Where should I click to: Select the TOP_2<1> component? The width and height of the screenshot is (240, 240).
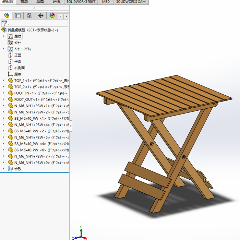(x=38, y=87)
